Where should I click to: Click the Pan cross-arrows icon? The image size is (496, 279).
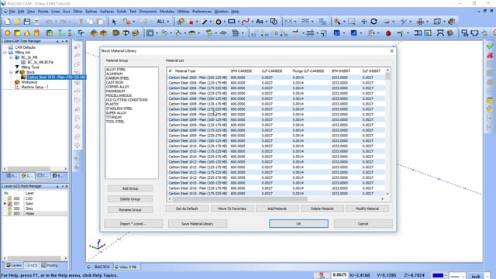click(363, 22)
